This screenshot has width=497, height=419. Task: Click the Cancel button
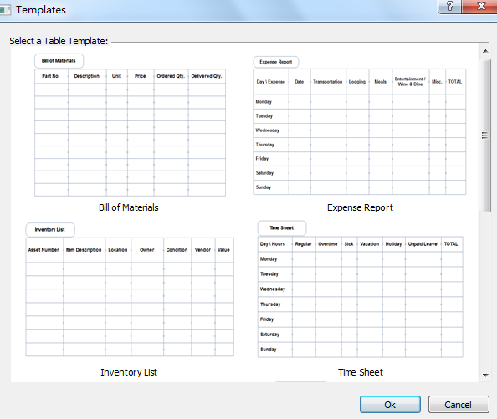[x=459, y=405]
